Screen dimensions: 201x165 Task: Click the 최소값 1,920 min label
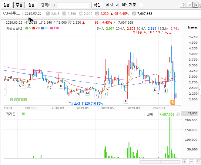tap(88, 103)
